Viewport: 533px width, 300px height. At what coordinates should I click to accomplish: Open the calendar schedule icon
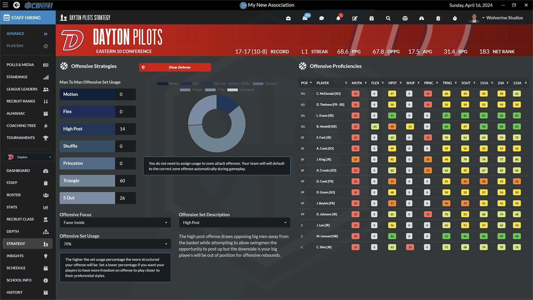pyautogui.click(x=371, y=18)
